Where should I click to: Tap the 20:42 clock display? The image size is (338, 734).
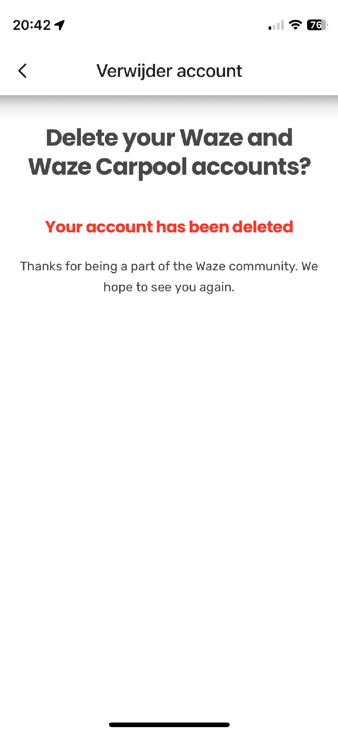coord(32,25)
